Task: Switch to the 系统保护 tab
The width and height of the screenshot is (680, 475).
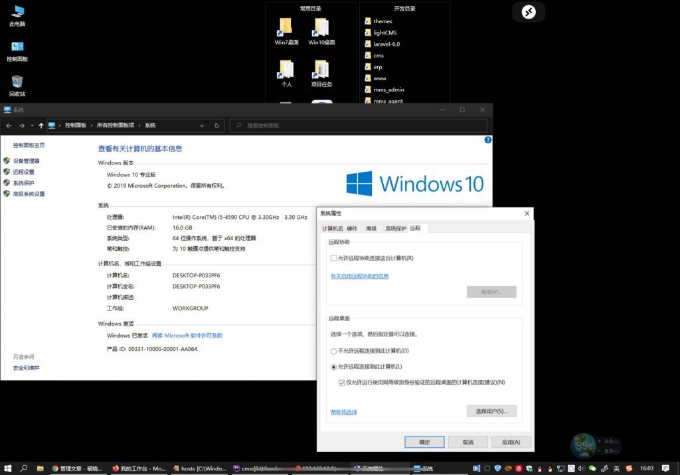Action: point(396,228)
